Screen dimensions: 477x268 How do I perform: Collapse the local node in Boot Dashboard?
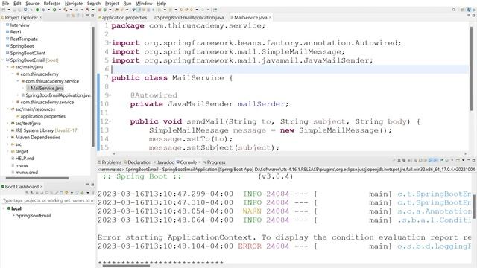pyautogui.click(x=4, y=208)
